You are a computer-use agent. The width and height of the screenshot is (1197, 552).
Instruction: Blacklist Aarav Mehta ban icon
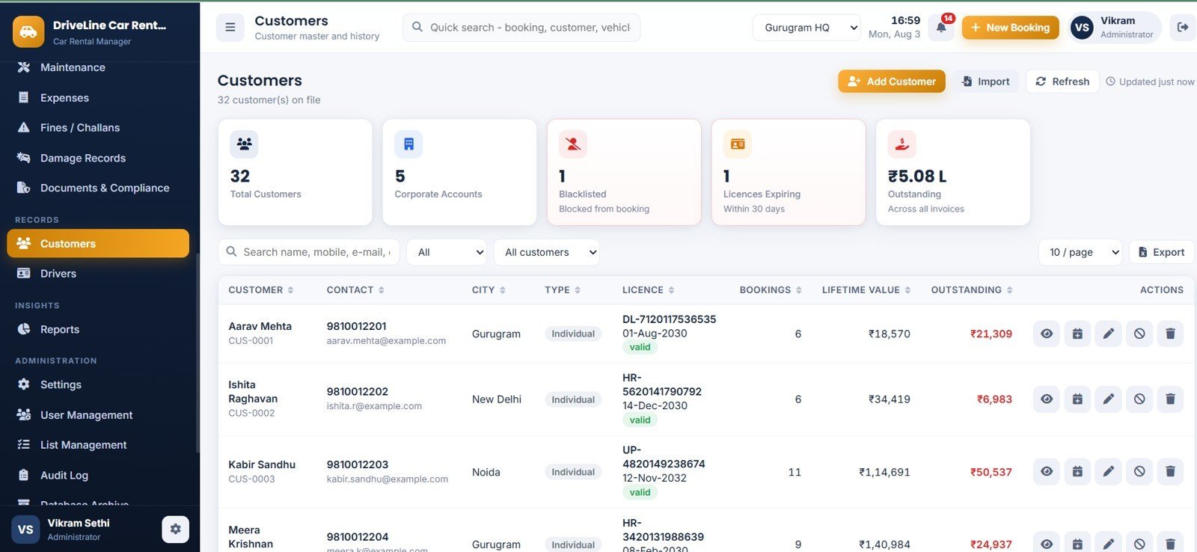point(1139,334)
